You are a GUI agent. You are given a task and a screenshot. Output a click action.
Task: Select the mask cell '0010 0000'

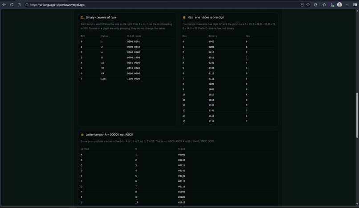click(x=134, y=68)
